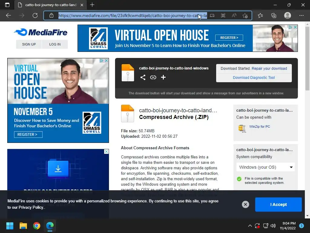
Task: Open the Favorites list icon
Action: coord(260,15)
